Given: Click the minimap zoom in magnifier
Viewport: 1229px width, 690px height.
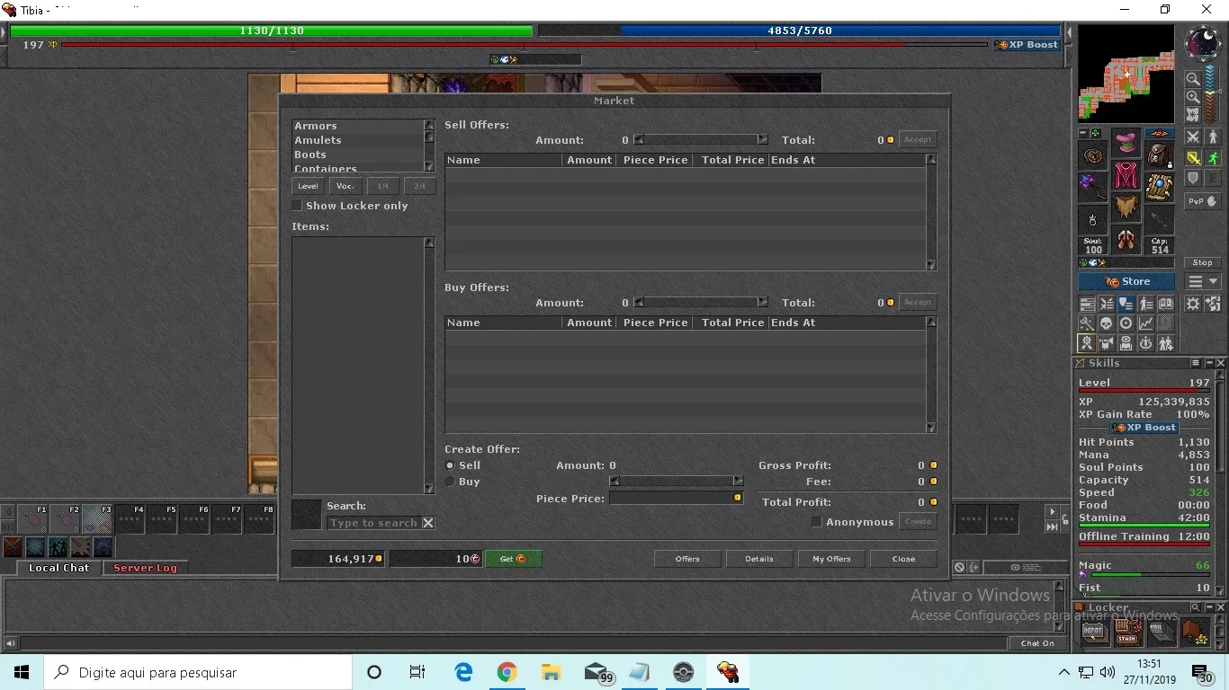Looking at the screenshot, I should [1192, 97].
